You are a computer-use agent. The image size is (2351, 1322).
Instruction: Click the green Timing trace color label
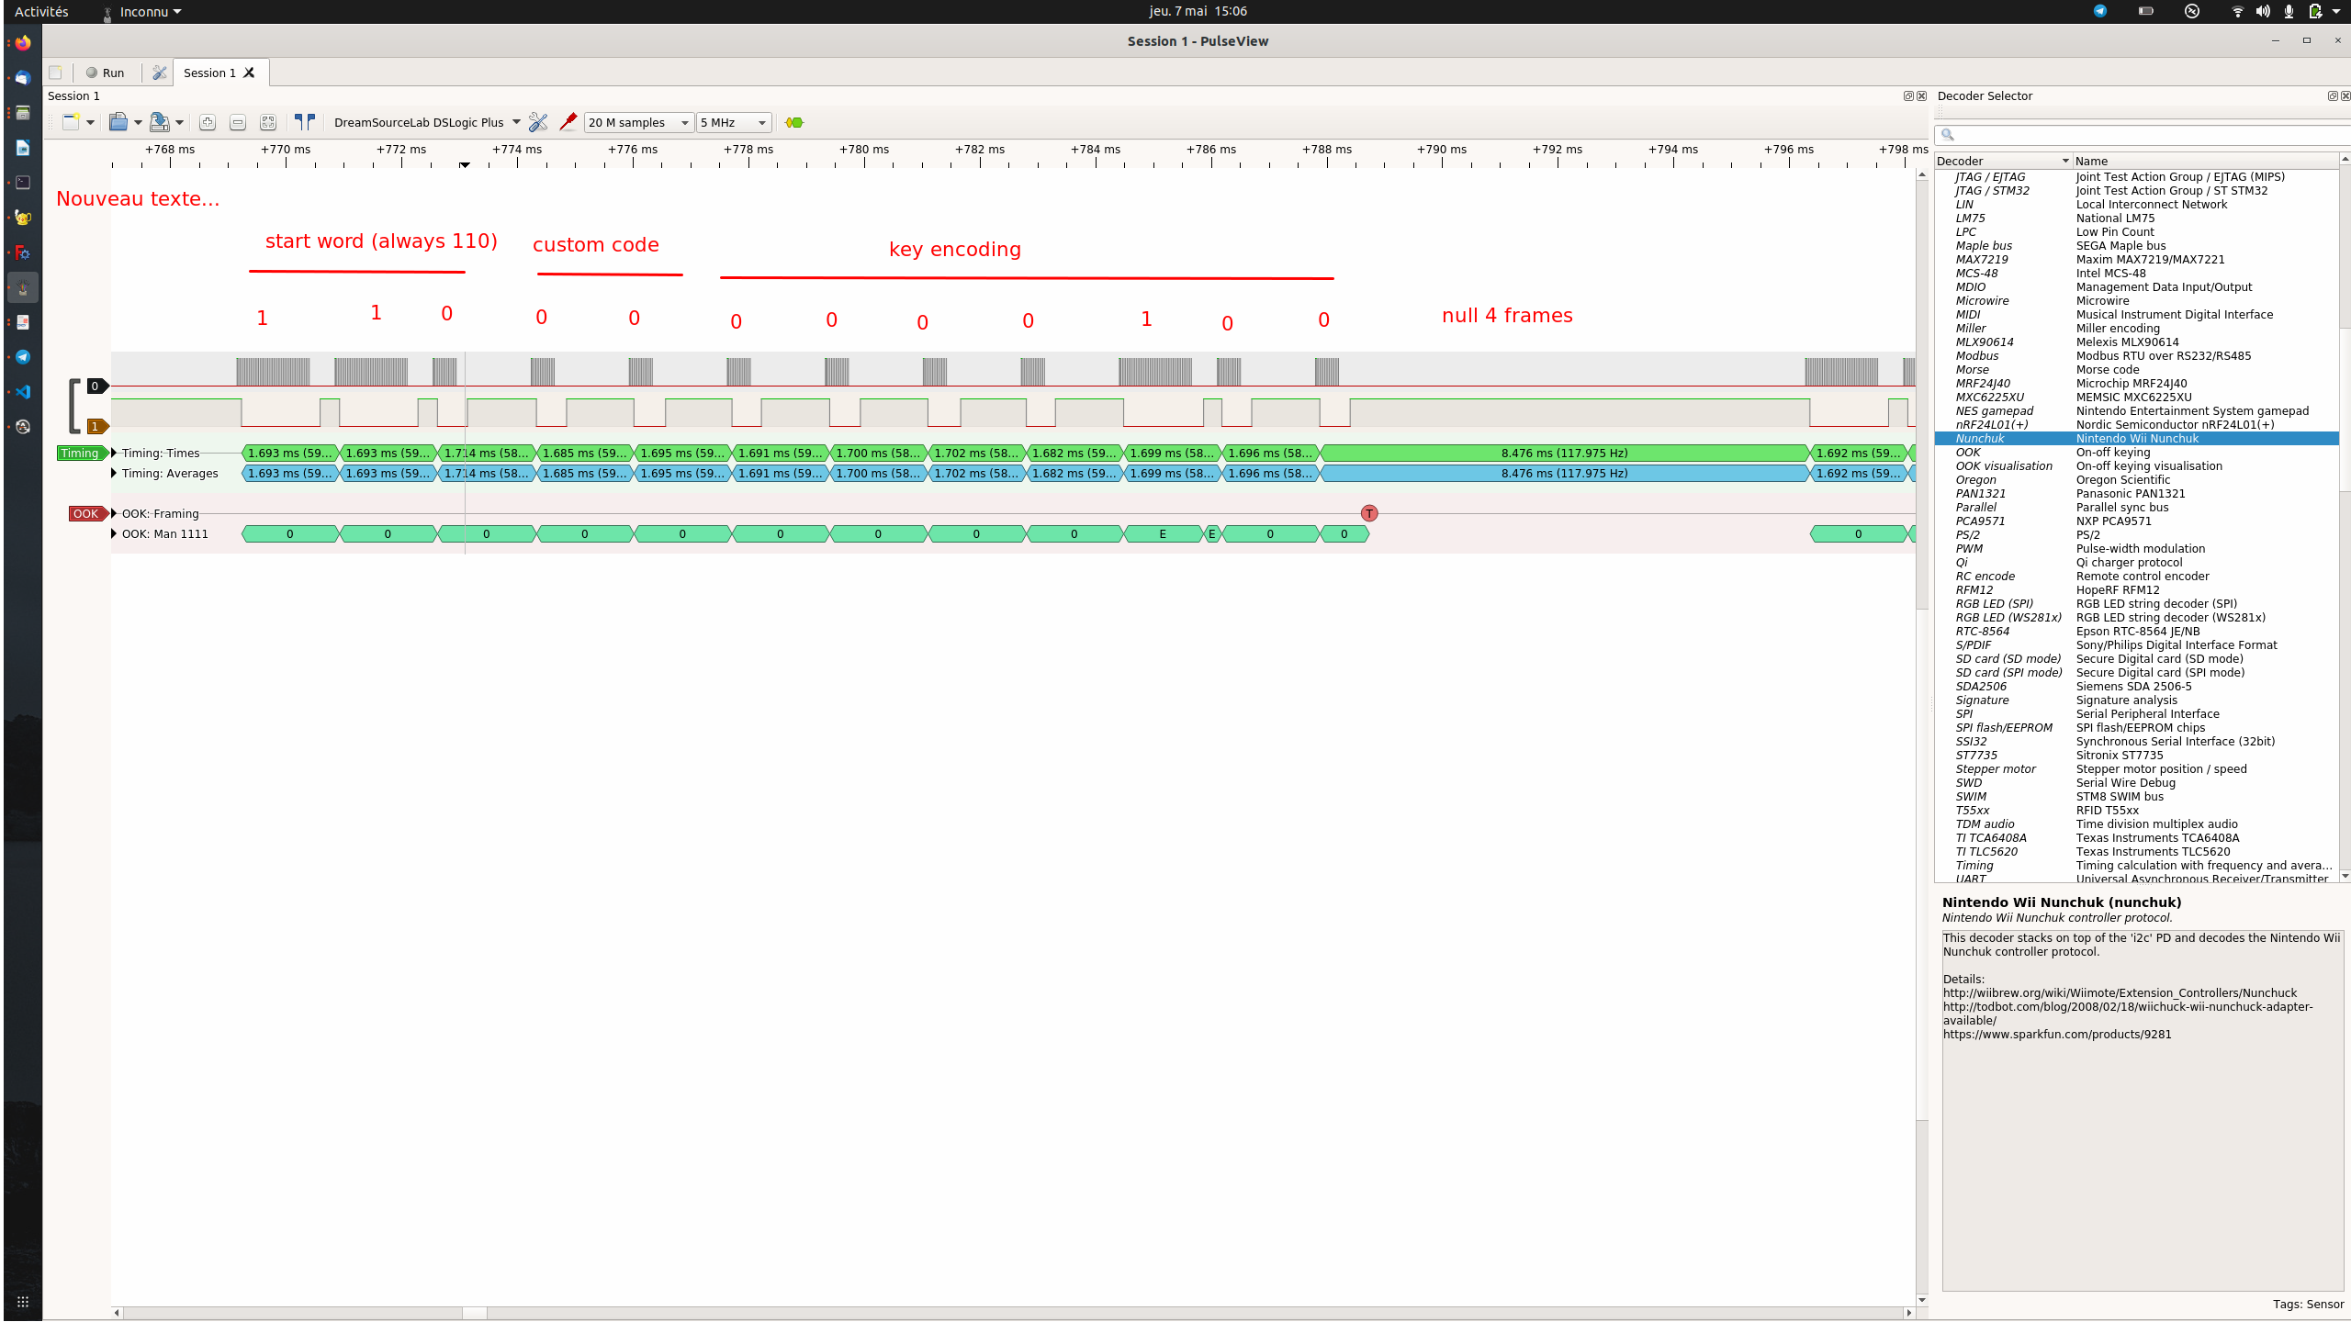pyautogui.click(x=82, y=453)
